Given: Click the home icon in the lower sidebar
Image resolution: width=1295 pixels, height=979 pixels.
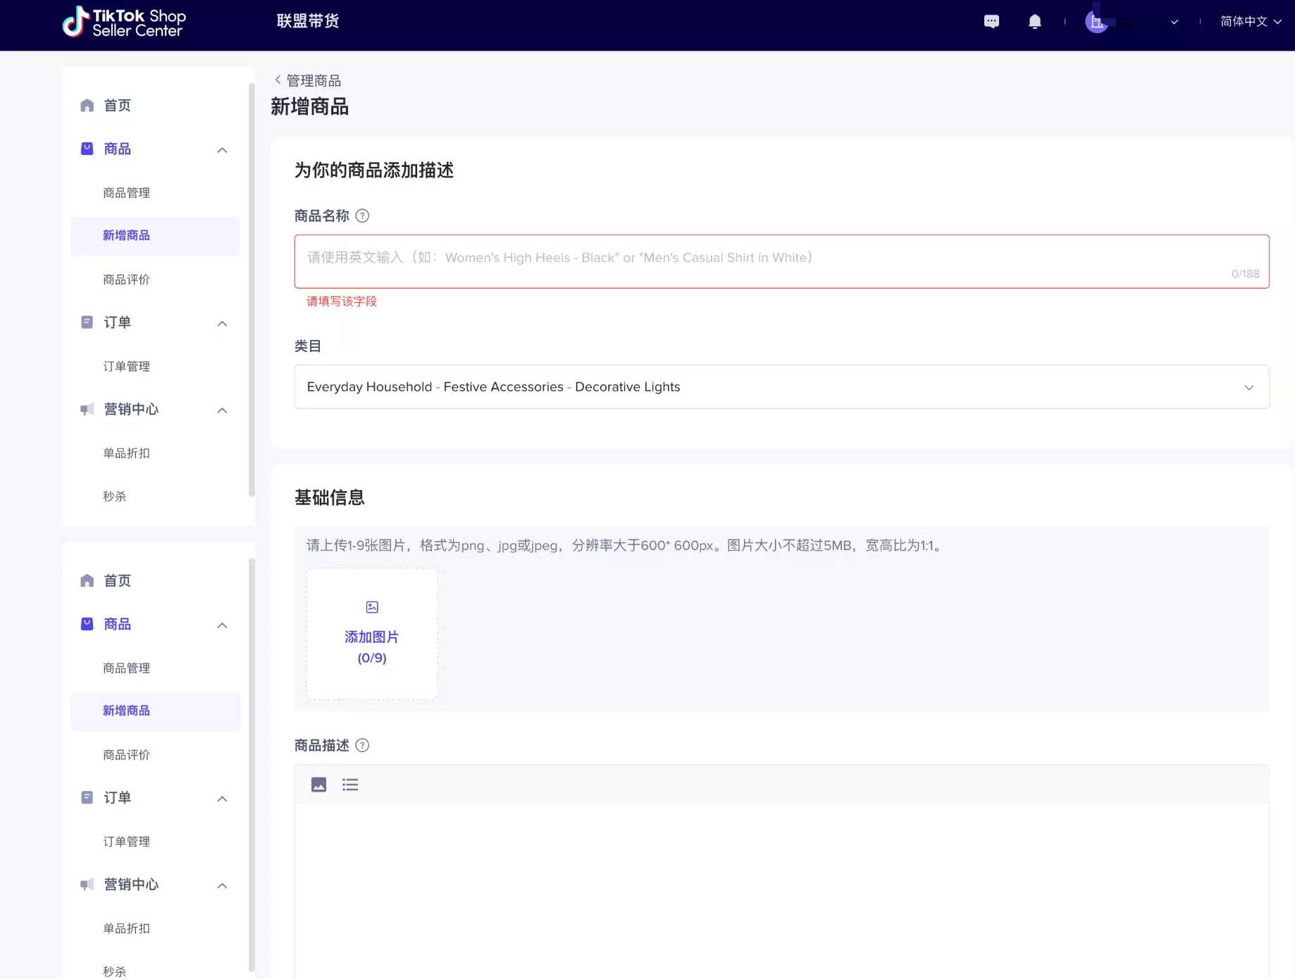Looking at the screenshot, I should click(x=87, y=581).
